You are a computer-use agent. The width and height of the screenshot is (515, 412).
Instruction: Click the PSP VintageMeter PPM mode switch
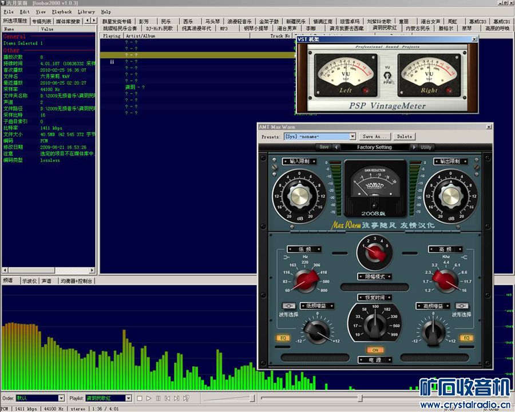click(387, 76)
